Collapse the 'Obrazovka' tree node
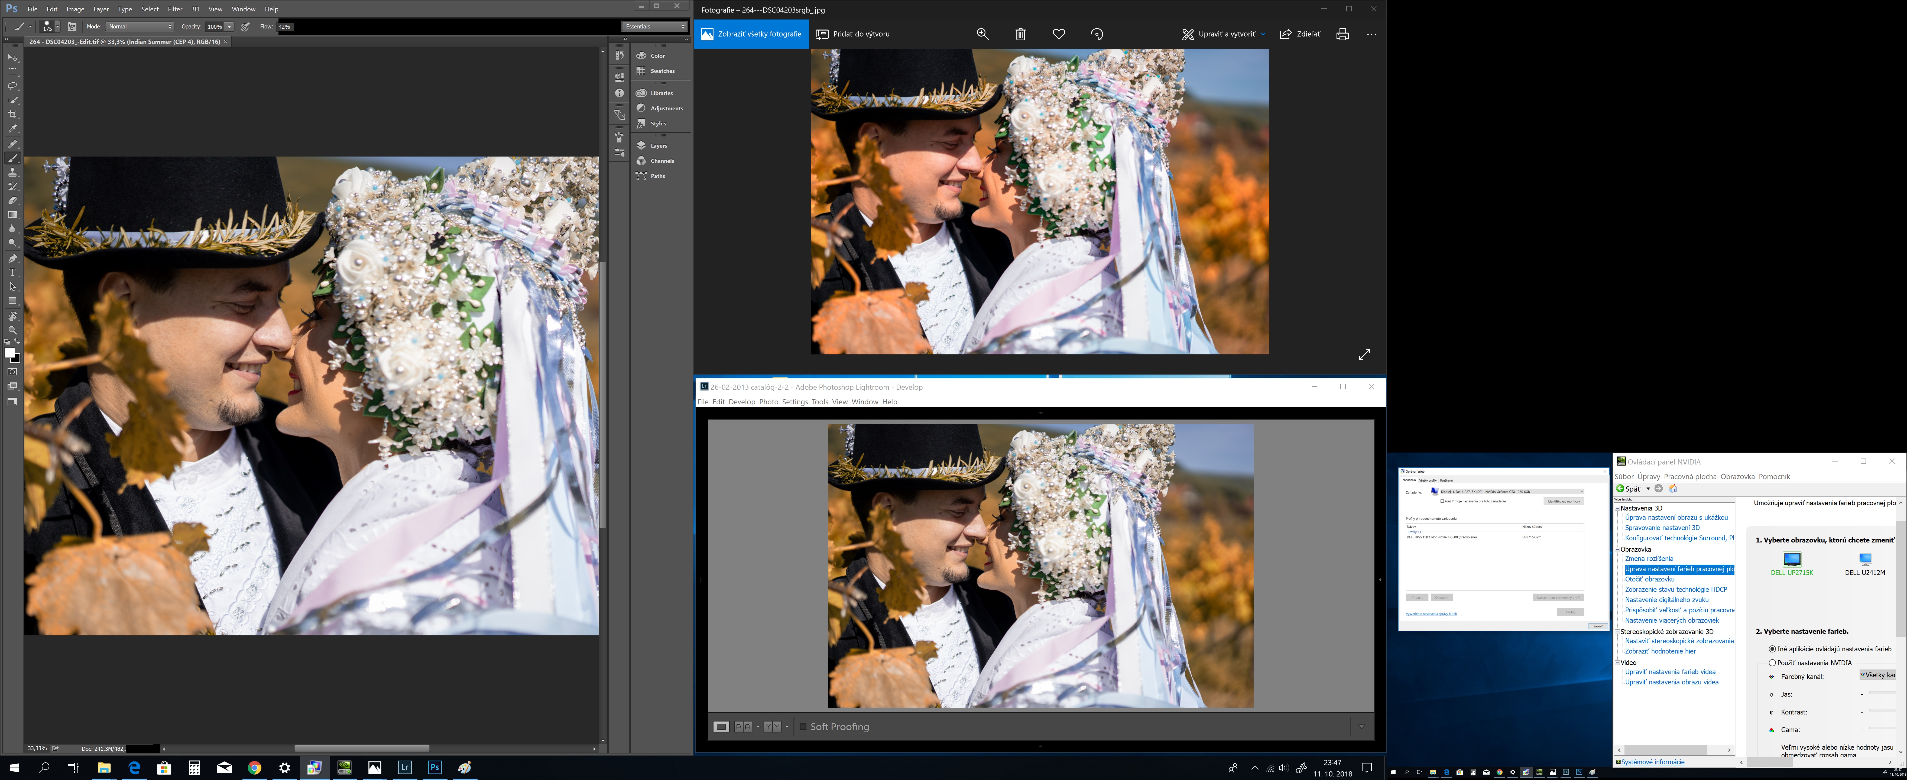 [1617, 550]
